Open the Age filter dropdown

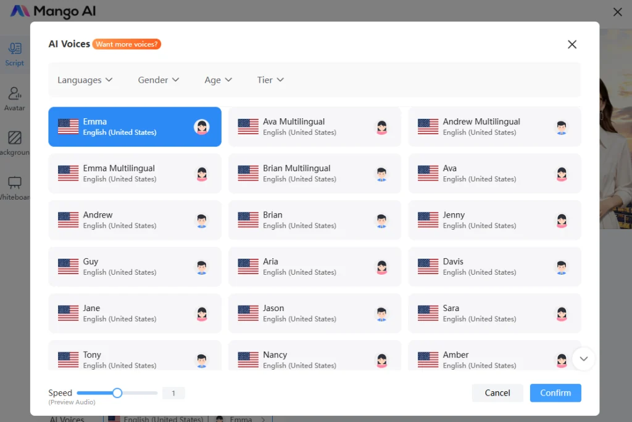coord(218,80)
